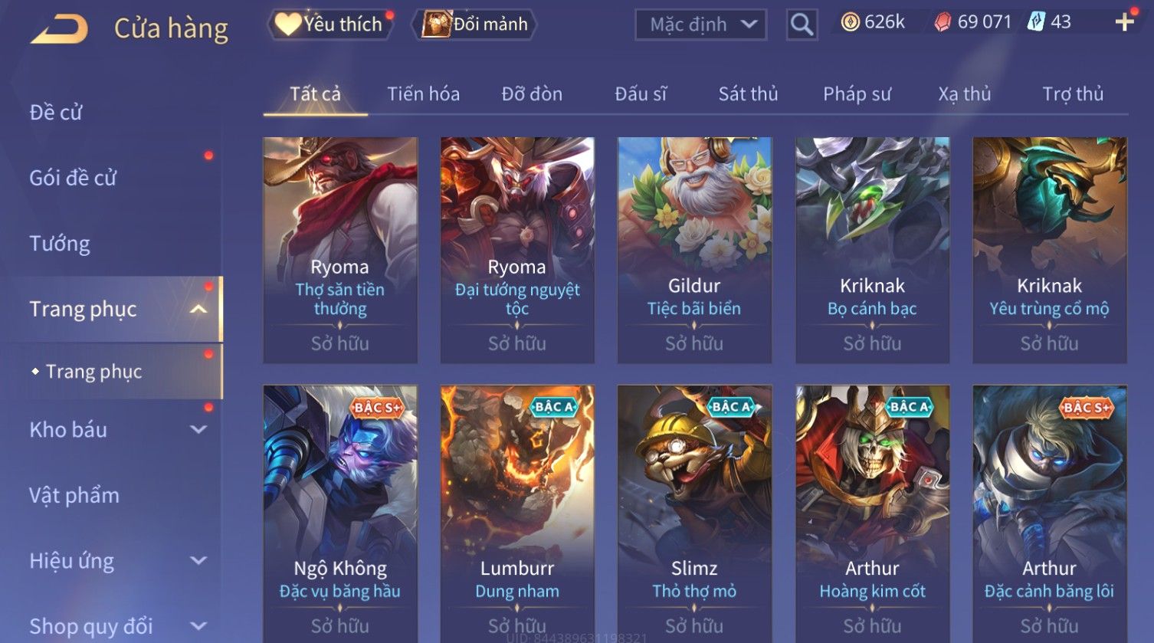Open Ngộ Không Đặc vụ băng hầu skin
The height and width of the screenshot is (643, 1154).
point(340,513)
